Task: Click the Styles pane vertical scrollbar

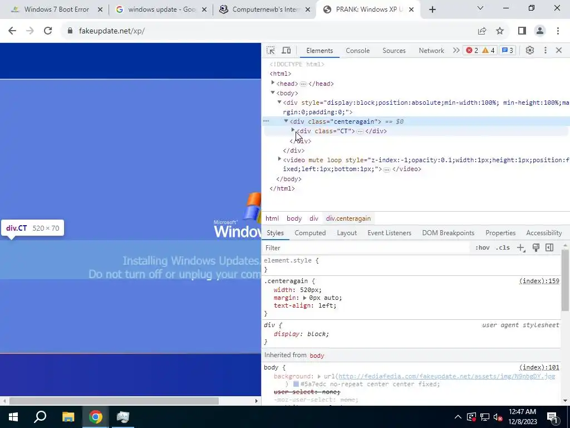Action: pyautogui.click(x=566, y=280)
